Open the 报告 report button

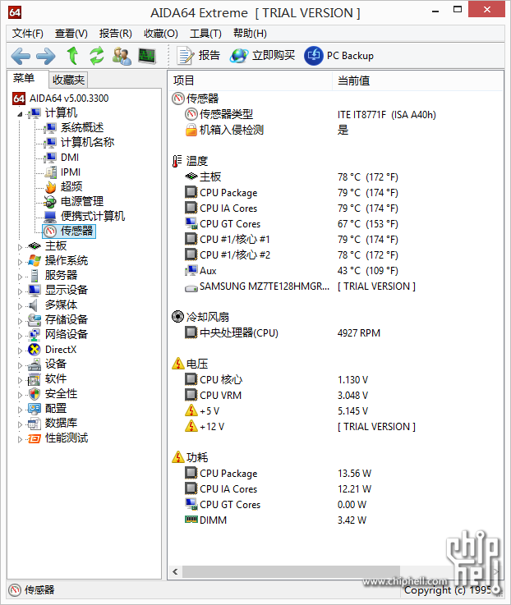click(199, 56)
